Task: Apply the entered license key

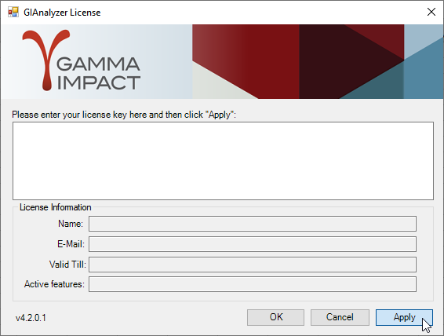Action: point(404,317)
